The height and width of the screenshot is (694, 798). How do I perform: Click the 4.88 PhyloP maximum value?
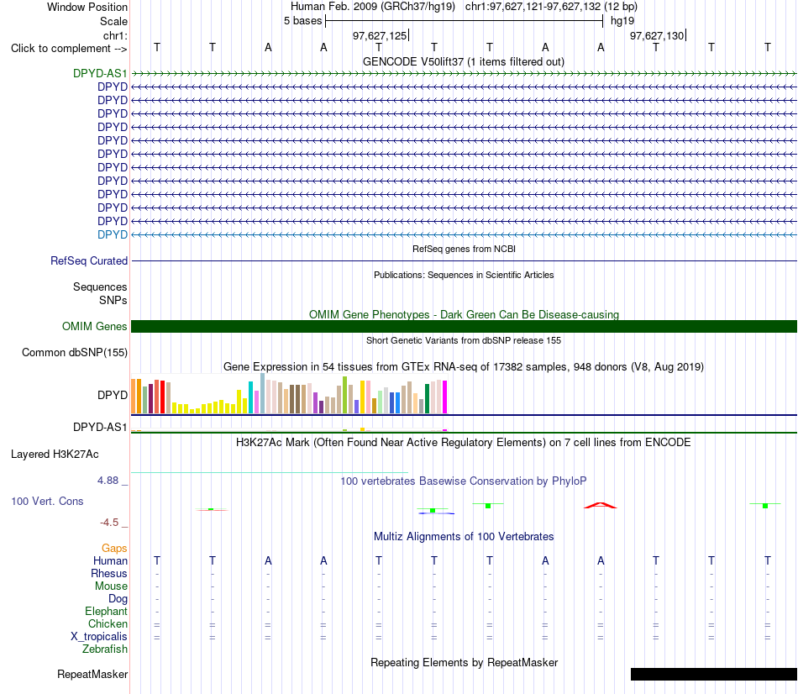[x=108, y=480]
